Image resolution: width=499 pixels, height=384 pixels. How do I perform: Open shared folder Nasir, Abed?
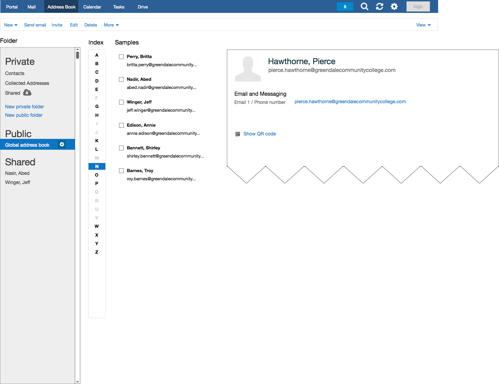pos(17,173)
